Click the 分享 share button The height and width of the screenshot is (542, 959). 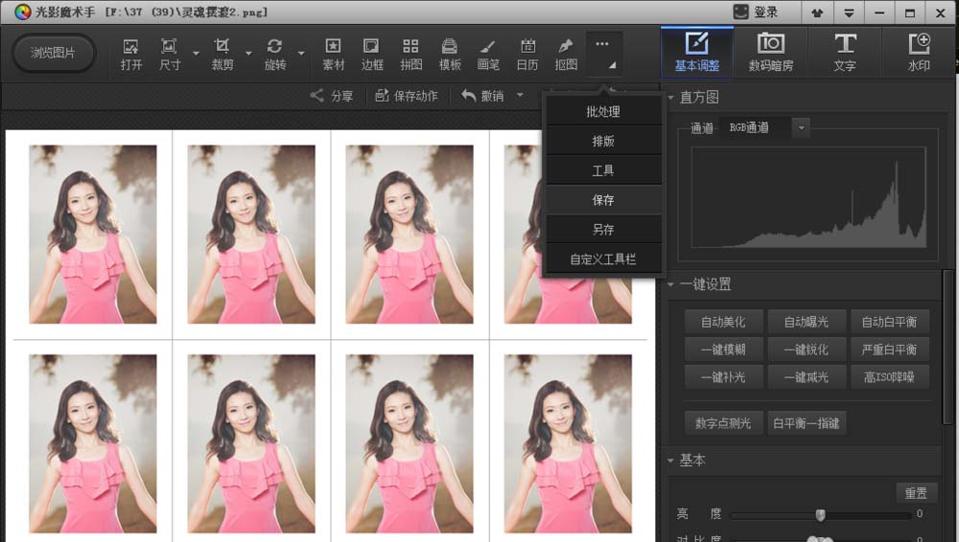(332, 96)
